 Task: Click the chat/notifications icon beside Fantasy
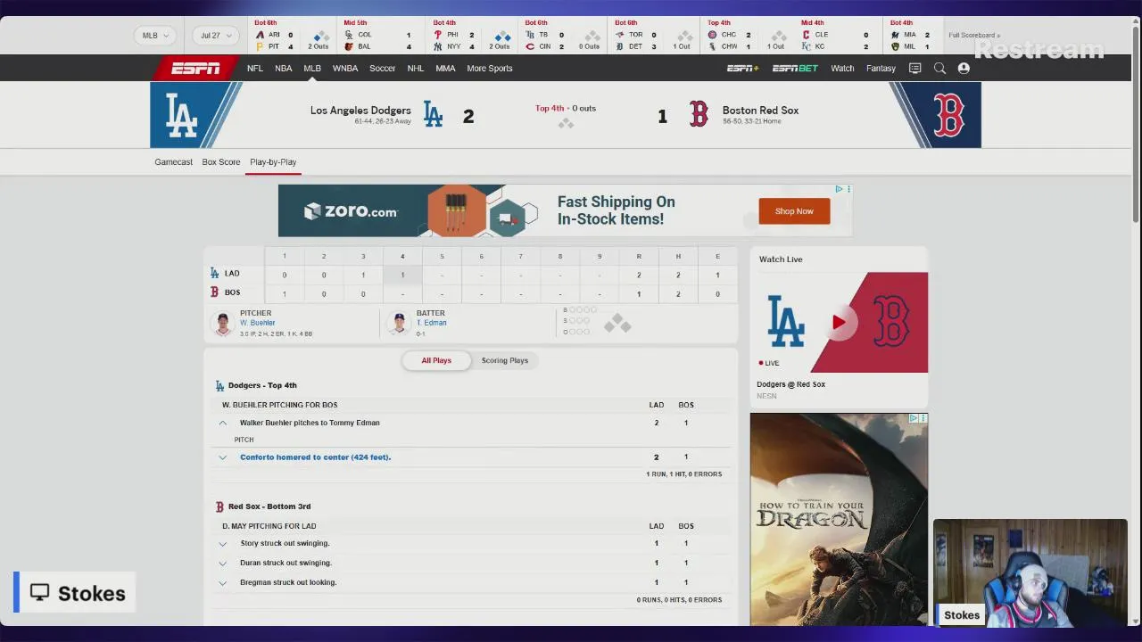pos(914,69)
